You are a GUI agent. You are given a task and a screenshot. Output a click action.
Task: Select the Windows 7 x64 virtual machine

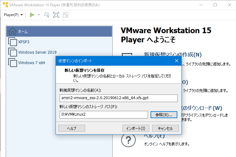(32, 63)
